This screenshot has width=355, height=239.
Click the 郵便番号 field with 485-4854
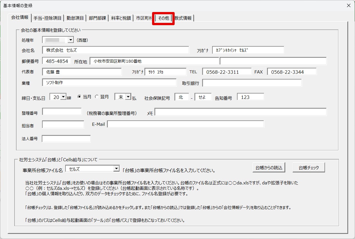pyautogui.click(x=56, y=61)
